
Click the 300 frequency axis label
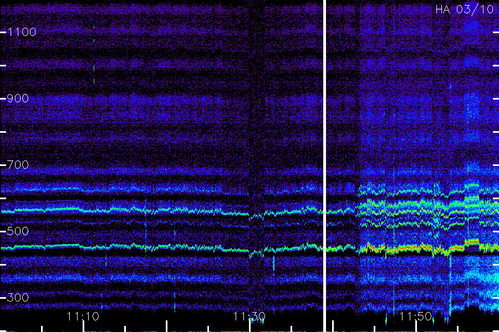pyautogui.click(x=18, y=298)
